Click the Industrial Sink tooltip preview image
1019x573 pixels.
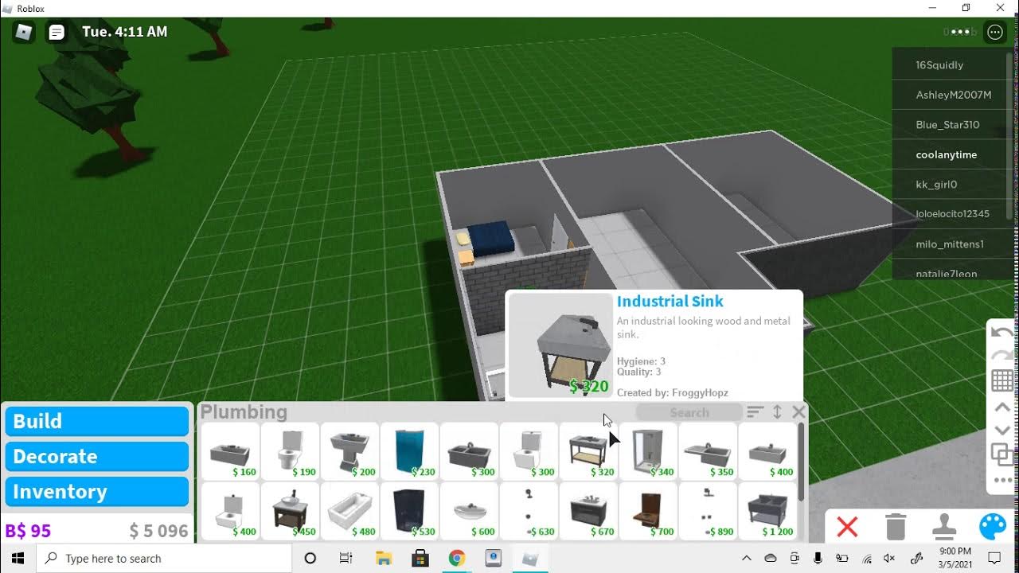point(560,345)
